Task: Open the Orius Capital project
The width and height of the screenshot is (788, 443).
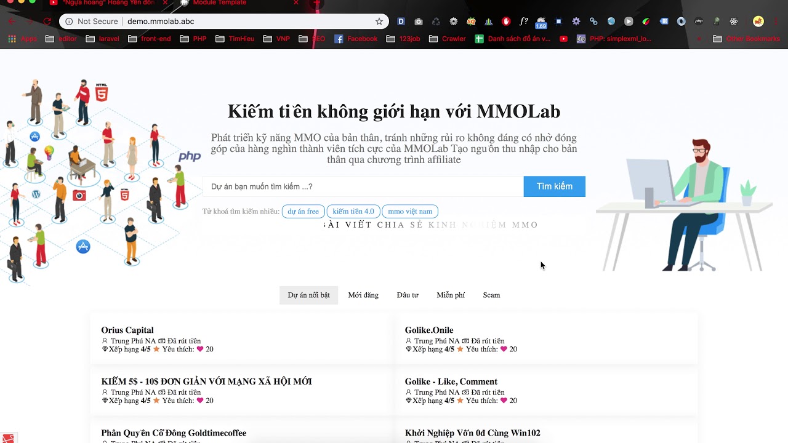Action: [x=127, y=330]
